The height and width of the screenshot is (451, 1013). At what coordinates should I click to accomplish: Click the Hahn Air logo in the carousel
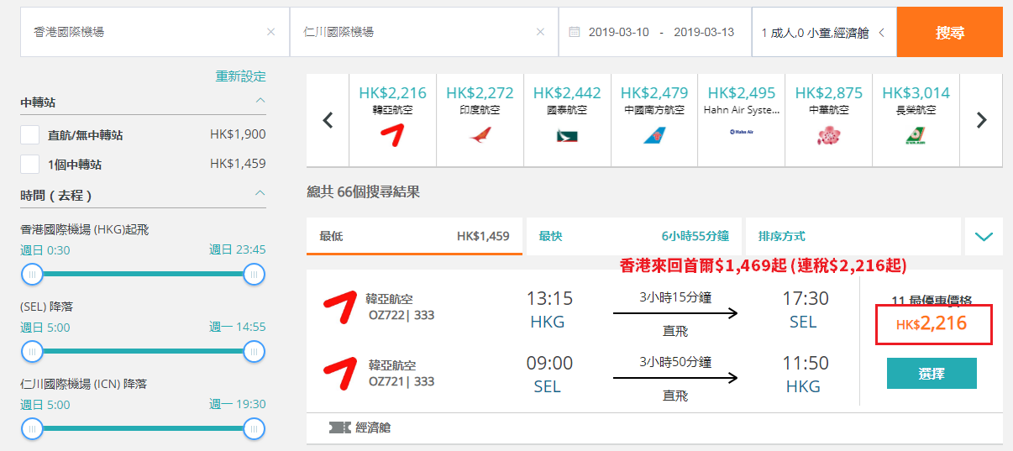coord(742,133)
